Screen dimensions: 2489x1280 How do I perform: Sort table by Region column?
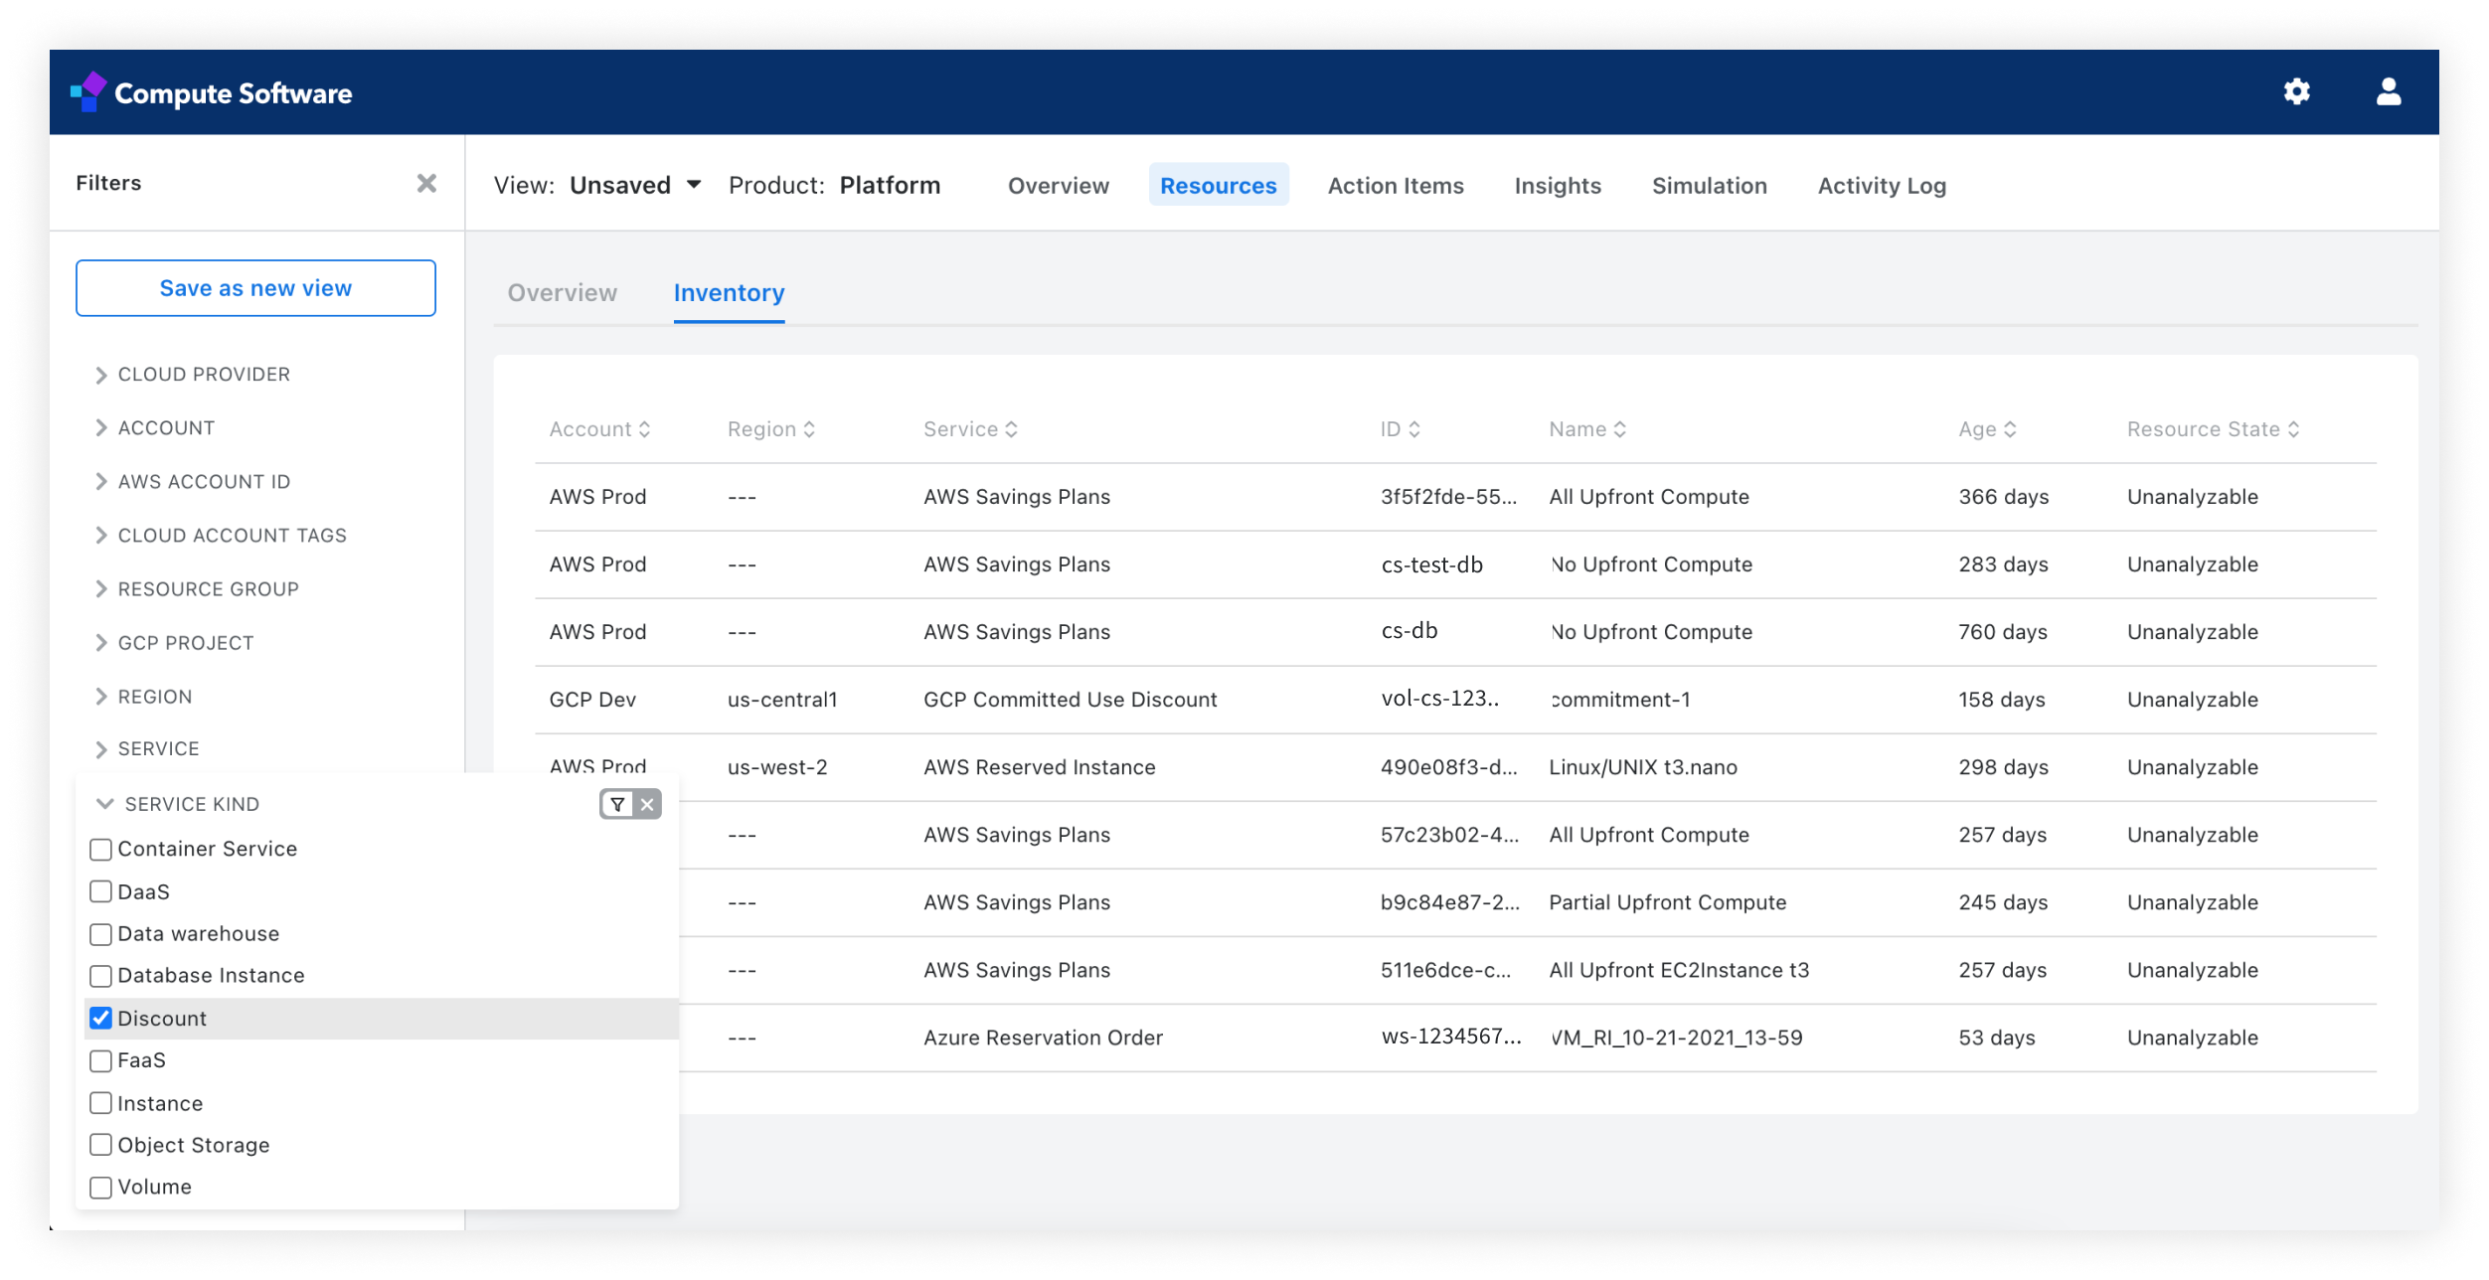(771, 429)
